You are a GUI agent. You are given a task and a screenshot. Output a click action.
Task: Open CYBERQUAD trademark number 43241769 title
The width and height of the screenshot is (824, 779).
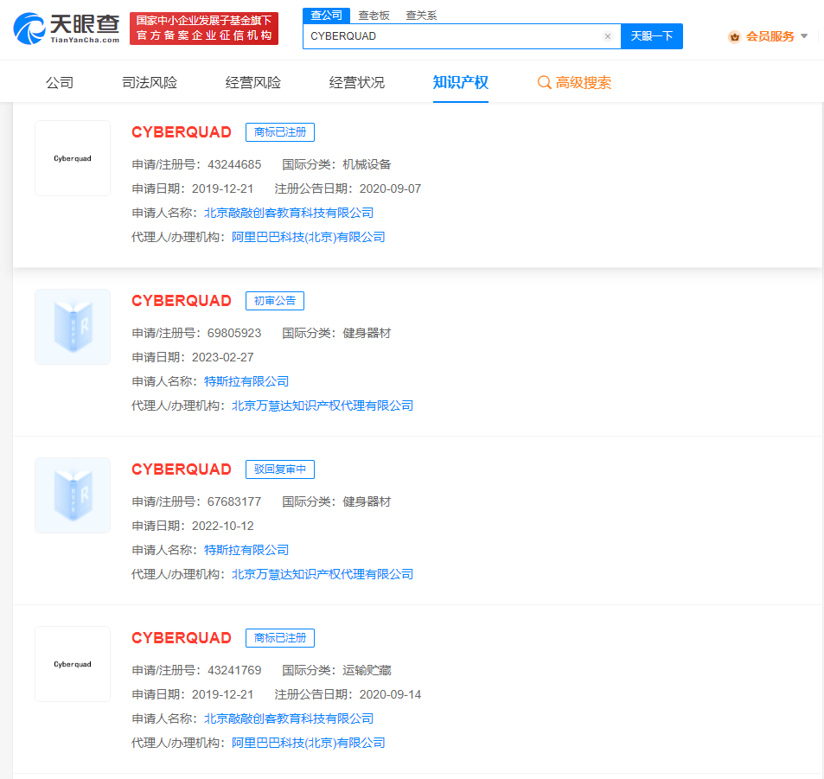182,638
